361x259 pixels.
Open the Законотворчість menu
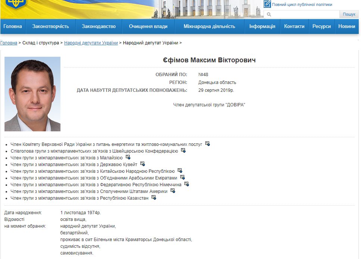tap(51, 26)
